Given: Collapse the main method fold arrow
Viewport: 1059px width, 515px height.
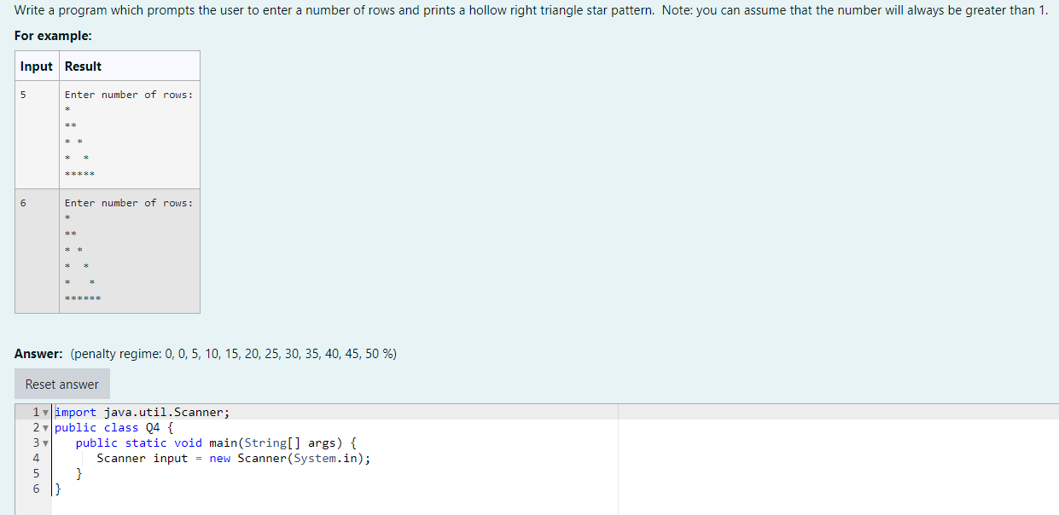Looking at the screenshot, I should pyautogui.click(x=45, y=443).
